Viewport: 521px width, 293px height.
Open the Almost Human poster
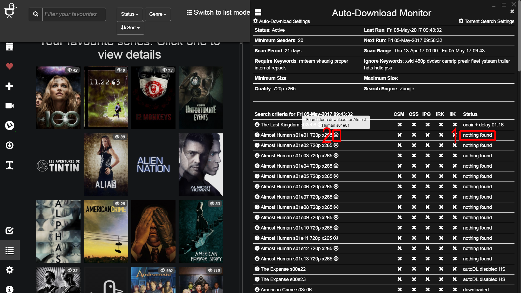point(201,165)
